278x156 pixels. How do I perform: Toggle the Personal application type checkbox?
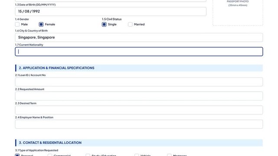pos(17,155)
